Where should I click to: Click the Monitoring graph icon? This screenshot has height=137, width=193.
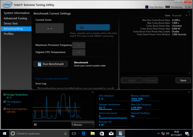pyautogui.click(x=167, y=7)
